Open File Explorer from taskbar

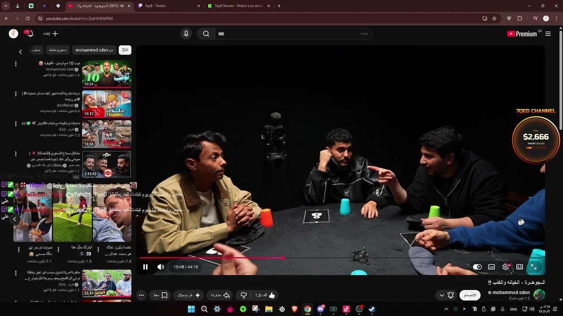point(269,309)
